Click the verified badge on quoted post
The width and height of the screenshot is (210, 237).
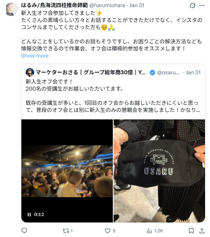coord(152,73)
